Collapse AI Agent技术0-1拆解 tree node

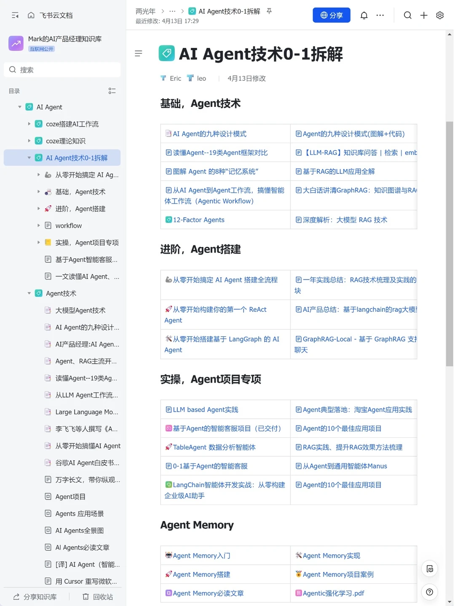pyautogui.click(x=29, y=158)
